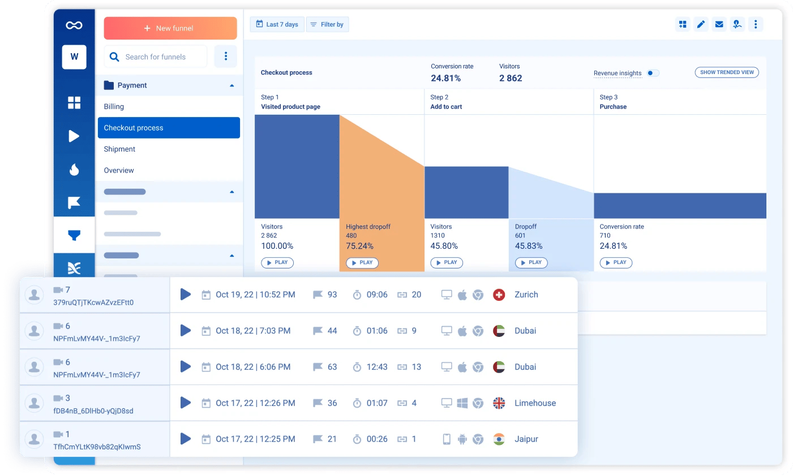Toggle the Apple platform filter on Zurich's session row
Image resolution: width=793 pixels, height=476 pixels.
click(463, 295)
